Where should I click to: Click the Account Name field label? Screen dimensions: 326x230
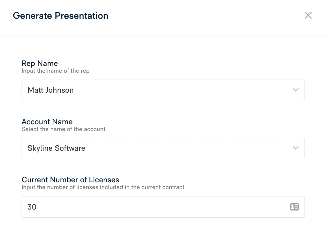(47, 122)
